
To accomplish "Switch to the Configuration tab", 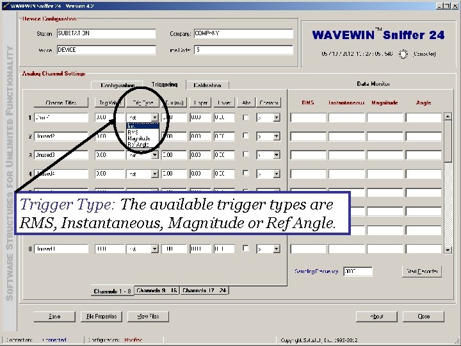I will pos(117,85).
